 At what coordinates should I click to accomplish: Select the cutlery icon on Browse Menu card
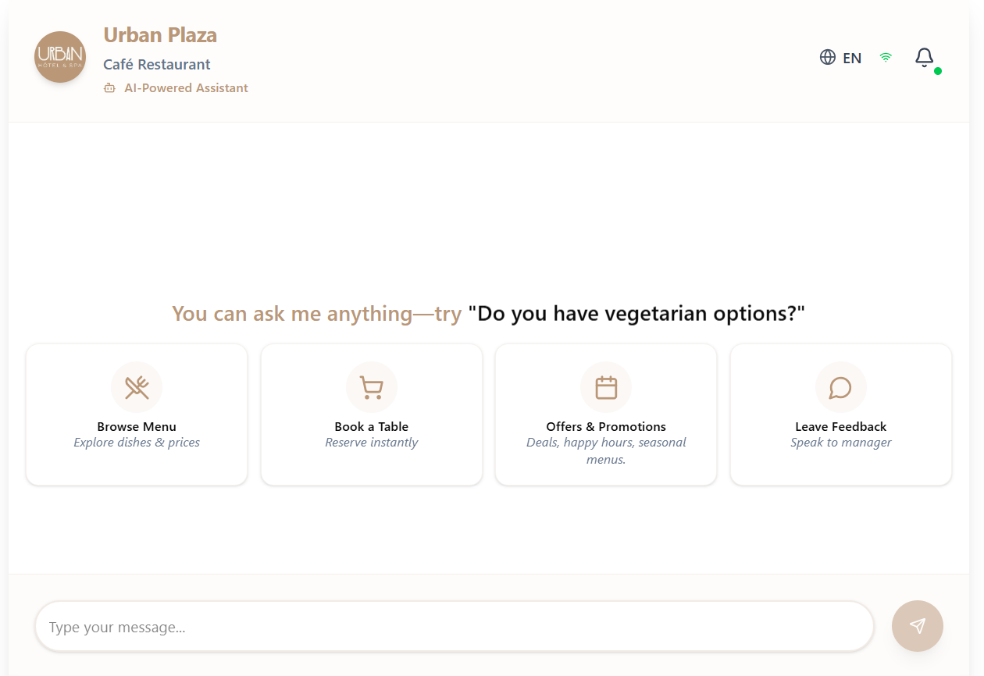coord(137,386)
